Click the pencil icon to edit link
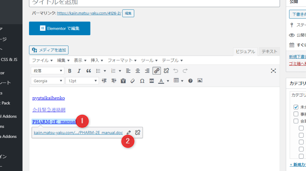Image resolution: width=306 pixels, height=171 pixels. click(x=128, y=133)
